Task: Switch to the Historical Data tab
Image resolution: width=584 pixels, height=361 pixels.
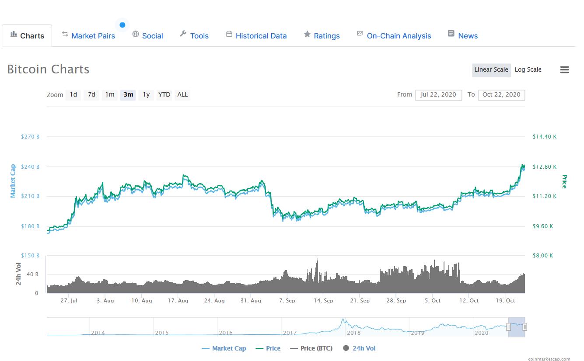Action: coord(261,36)
